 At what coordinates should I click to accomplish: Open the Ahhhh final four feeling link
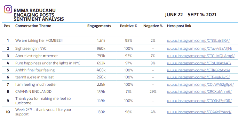click(199, 70)
